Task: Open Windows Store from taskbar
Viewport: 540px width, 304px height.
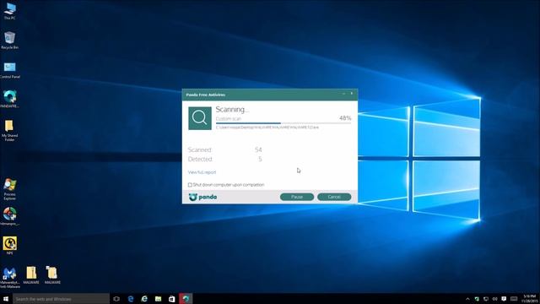Action: (171, 299)
